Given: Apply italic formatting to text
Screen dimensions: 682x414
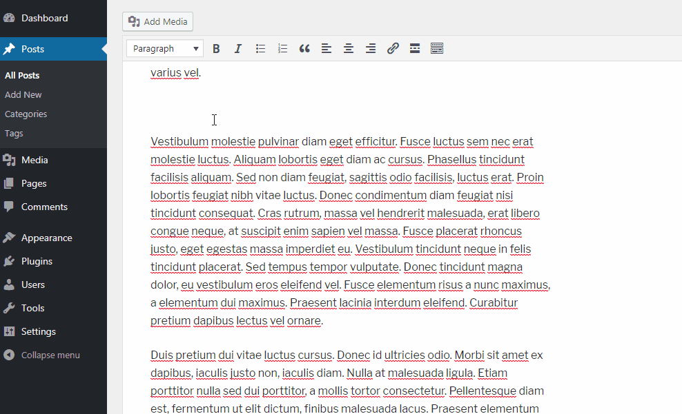Looking at the screenshot, I should (238, 49).
